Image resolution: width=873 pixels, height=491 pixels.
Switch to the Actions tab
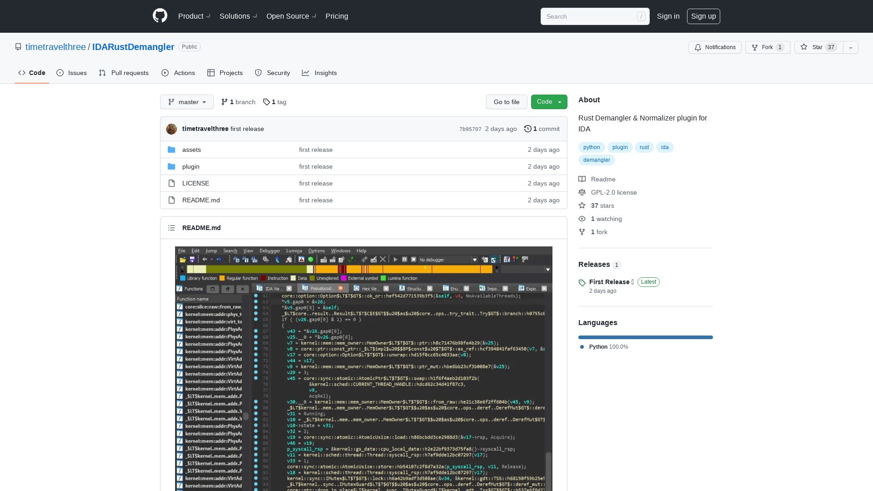click(178, 73)
